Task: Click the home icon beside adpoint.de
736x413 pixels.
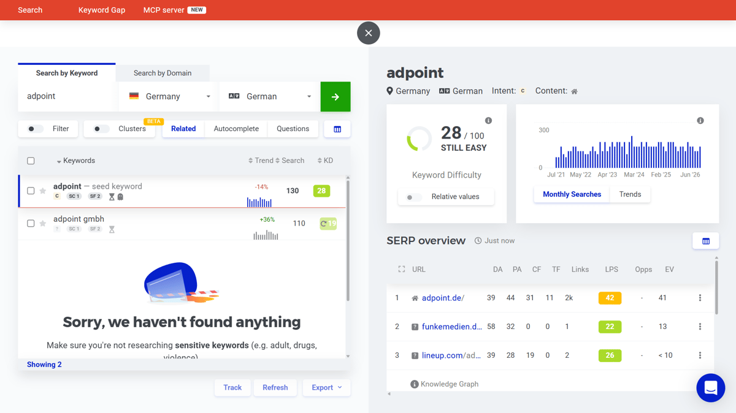Action: 415,298
